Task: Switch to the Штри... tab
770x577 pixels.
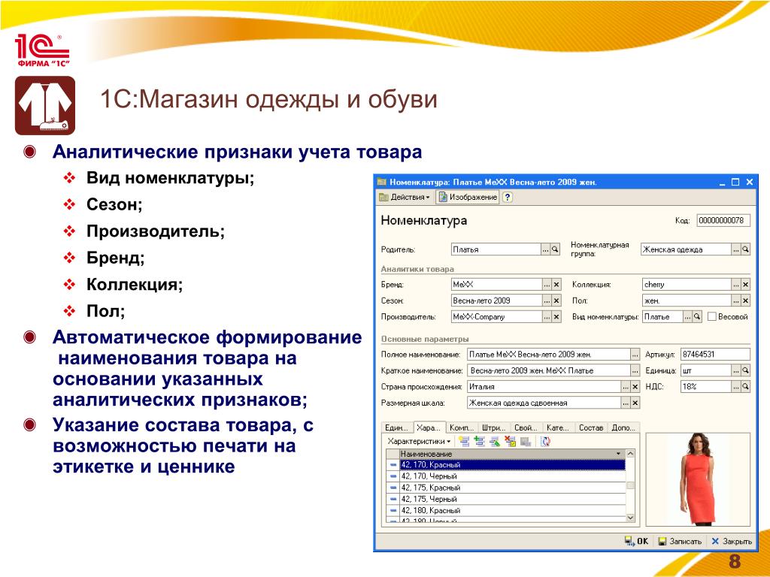Action: (494, 427)
